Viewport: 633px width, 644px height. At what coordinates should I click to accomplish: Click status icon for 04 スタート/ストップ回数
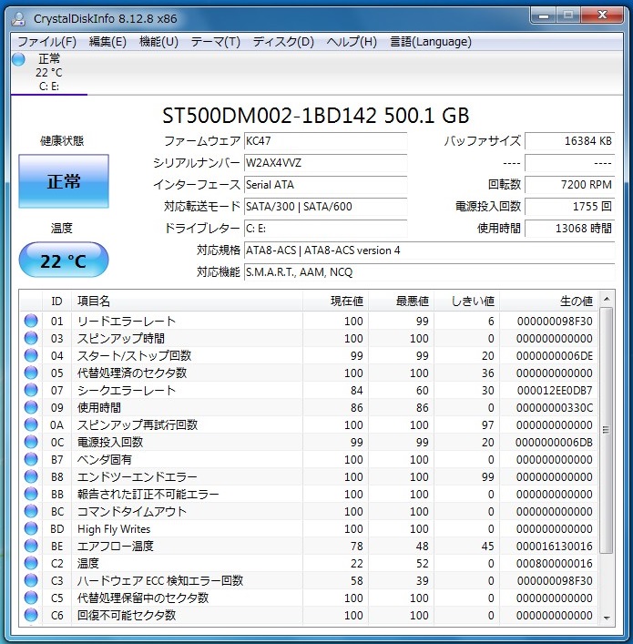point(31,355)
